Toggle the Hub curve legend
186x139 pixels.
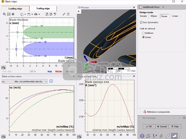(50, 72)
